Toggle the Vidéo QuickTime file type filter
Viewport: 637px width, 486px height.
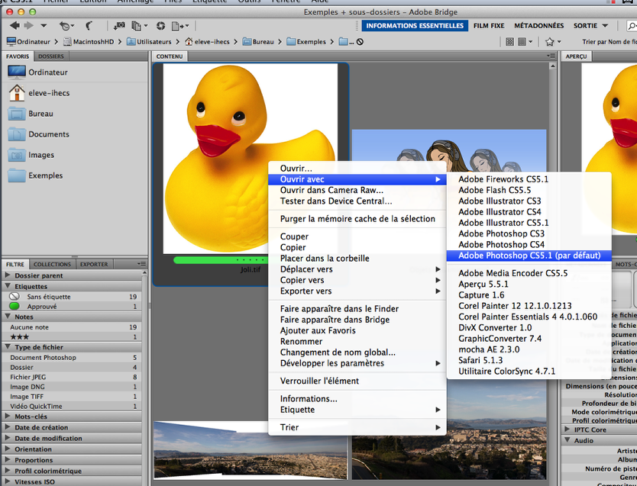(x=72, y=406)
